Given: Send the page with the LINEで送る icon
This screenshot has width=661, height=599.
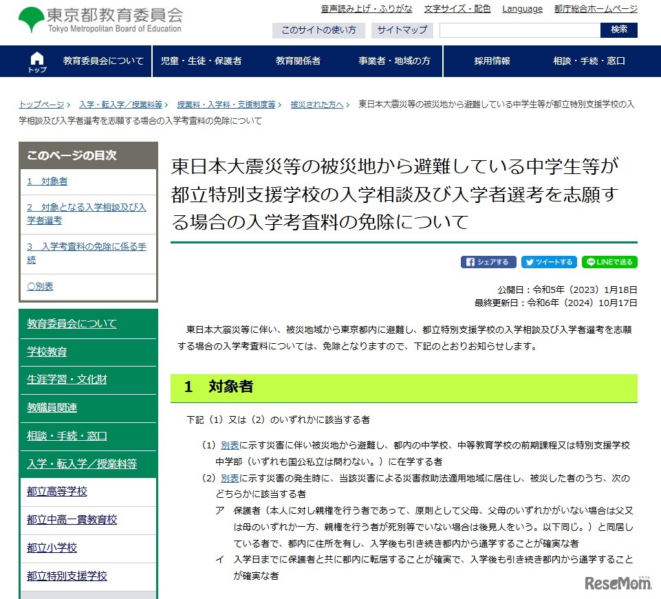Looking at the screenshot, I should (x=610, y=262).
